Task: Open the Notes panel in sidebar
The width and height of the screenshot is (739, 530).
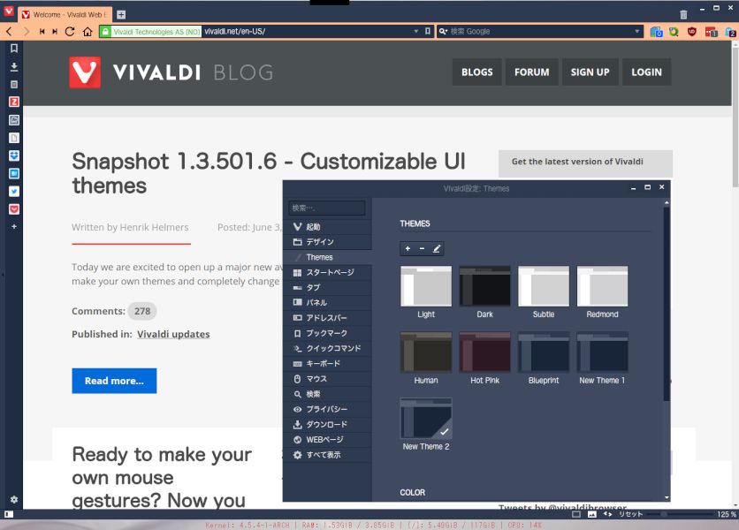Action: (14, 84)
